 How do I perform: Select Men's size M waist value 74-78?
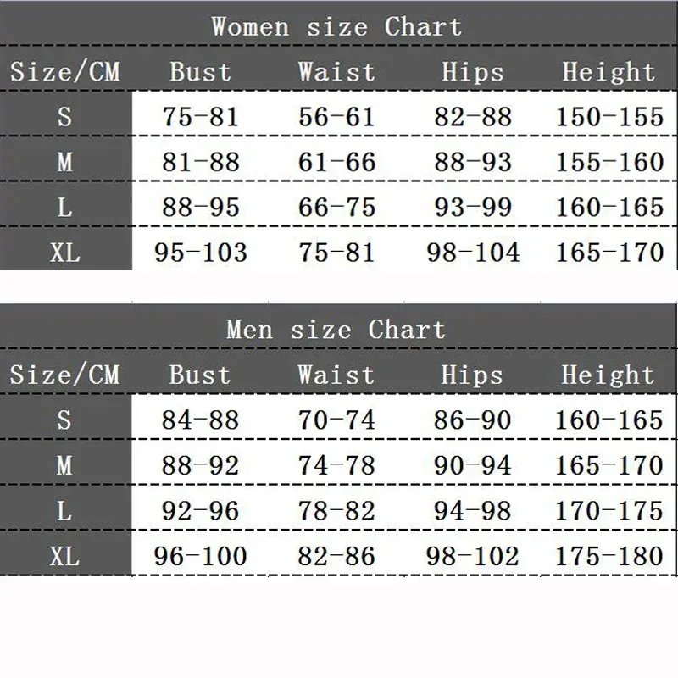tap(336, 464)
